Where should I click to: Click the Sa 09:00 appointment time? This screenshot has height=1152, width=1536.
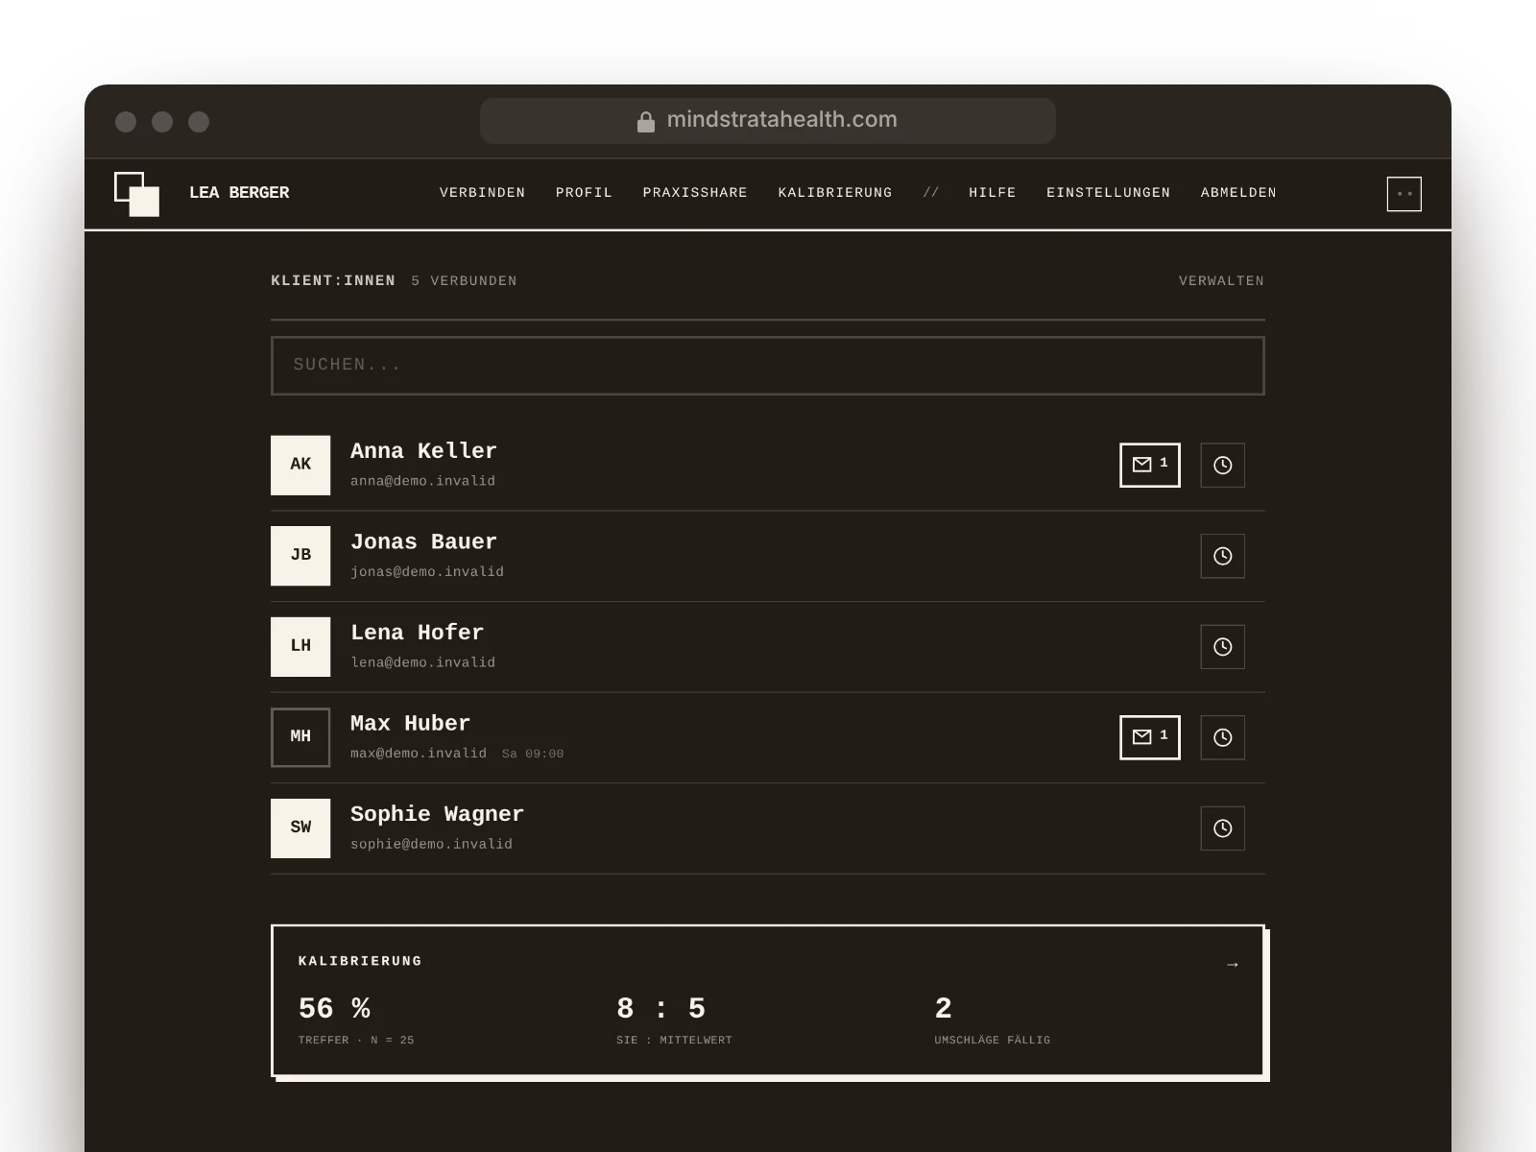[533, 755]
